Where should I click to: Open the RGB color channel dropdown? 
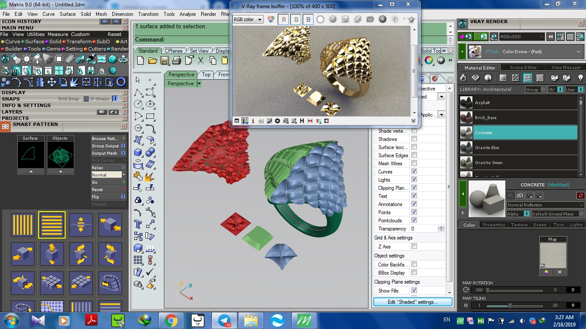click(248, 19)
